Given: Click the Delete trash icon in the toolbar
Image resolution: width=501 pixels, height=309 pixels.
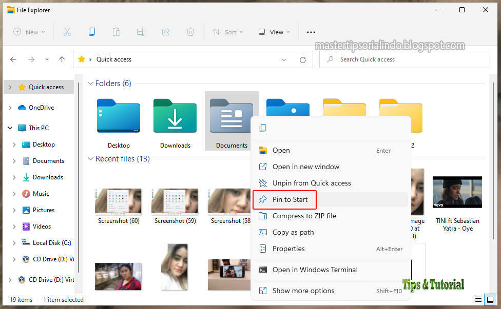Looking at the screenshot, I should [190, 32].
